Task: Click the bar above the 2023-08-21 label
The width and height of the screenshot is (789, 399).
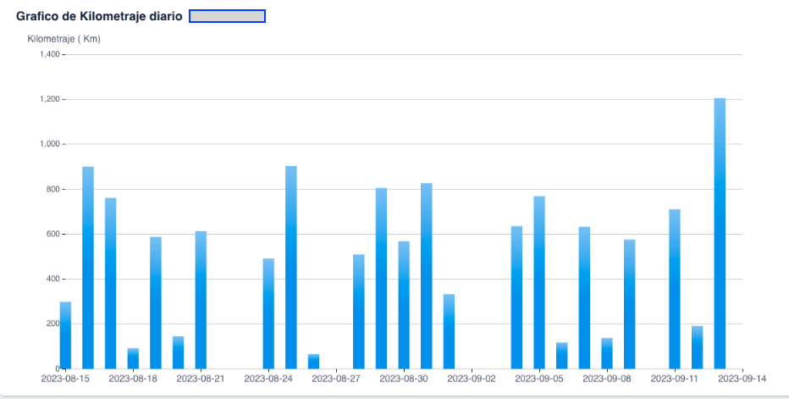Action: point(201,299)
